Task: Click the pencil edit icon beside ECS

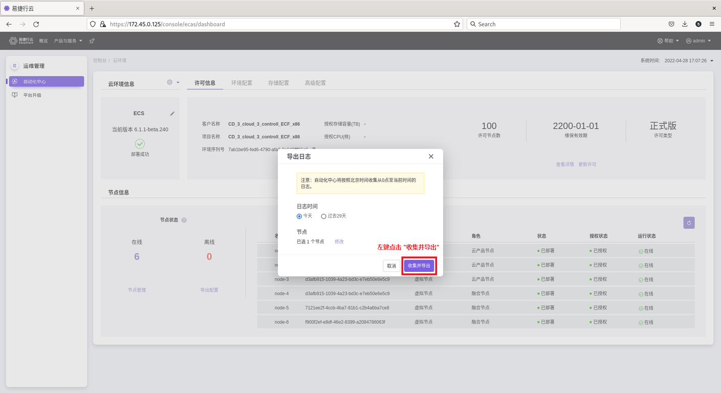Action: (x=172, y=113)
